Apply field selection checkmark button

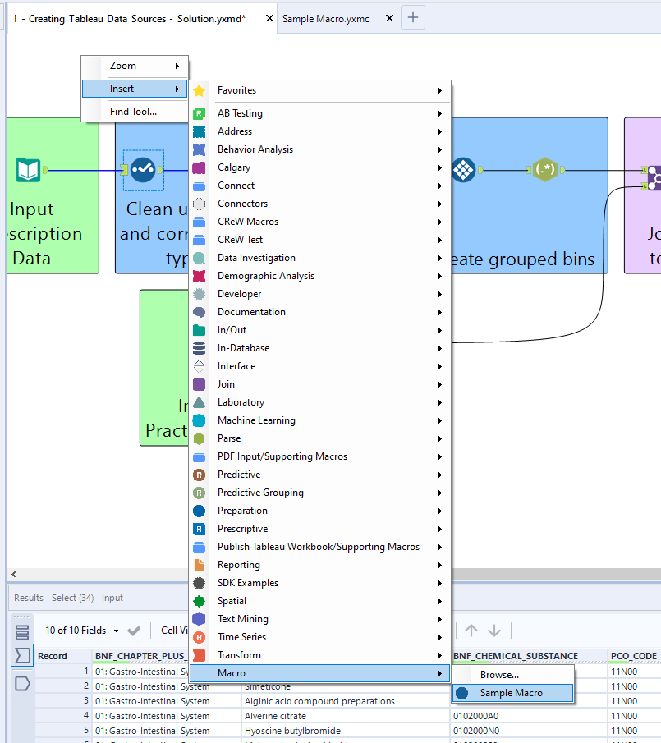(x=134, y=631)
